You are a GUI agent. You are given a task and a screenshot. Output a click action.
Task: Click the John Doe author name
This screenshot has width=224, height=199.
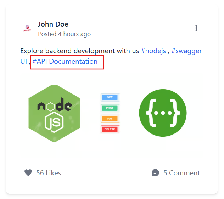(53, 24)
